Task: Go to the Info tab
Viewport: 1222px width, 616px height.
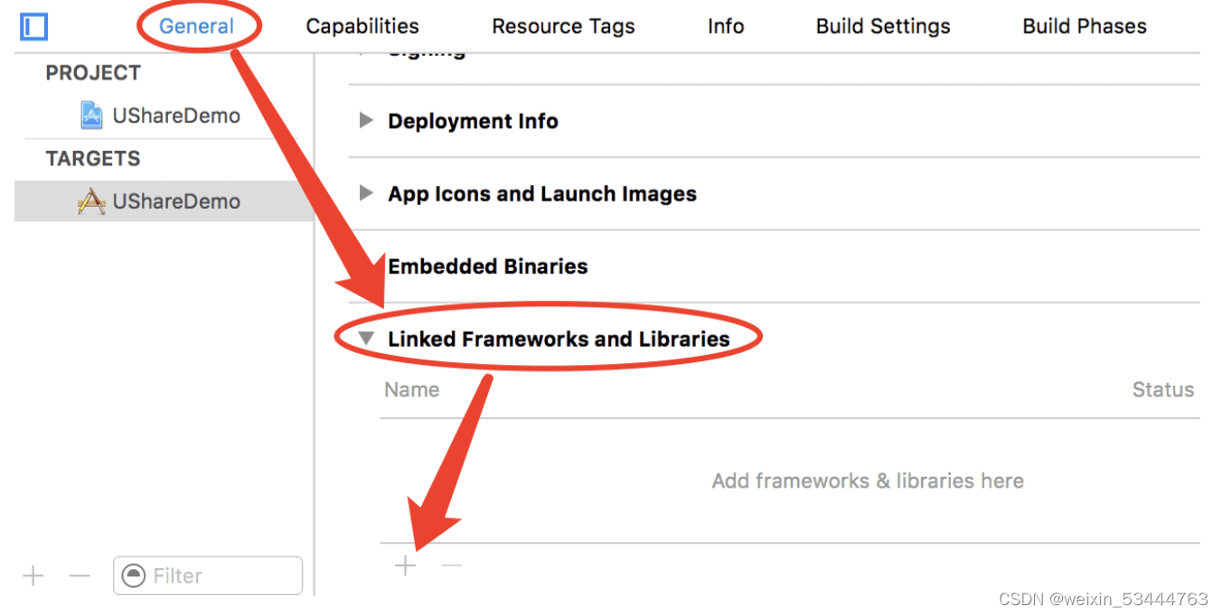Action: [x=726, y=26]
